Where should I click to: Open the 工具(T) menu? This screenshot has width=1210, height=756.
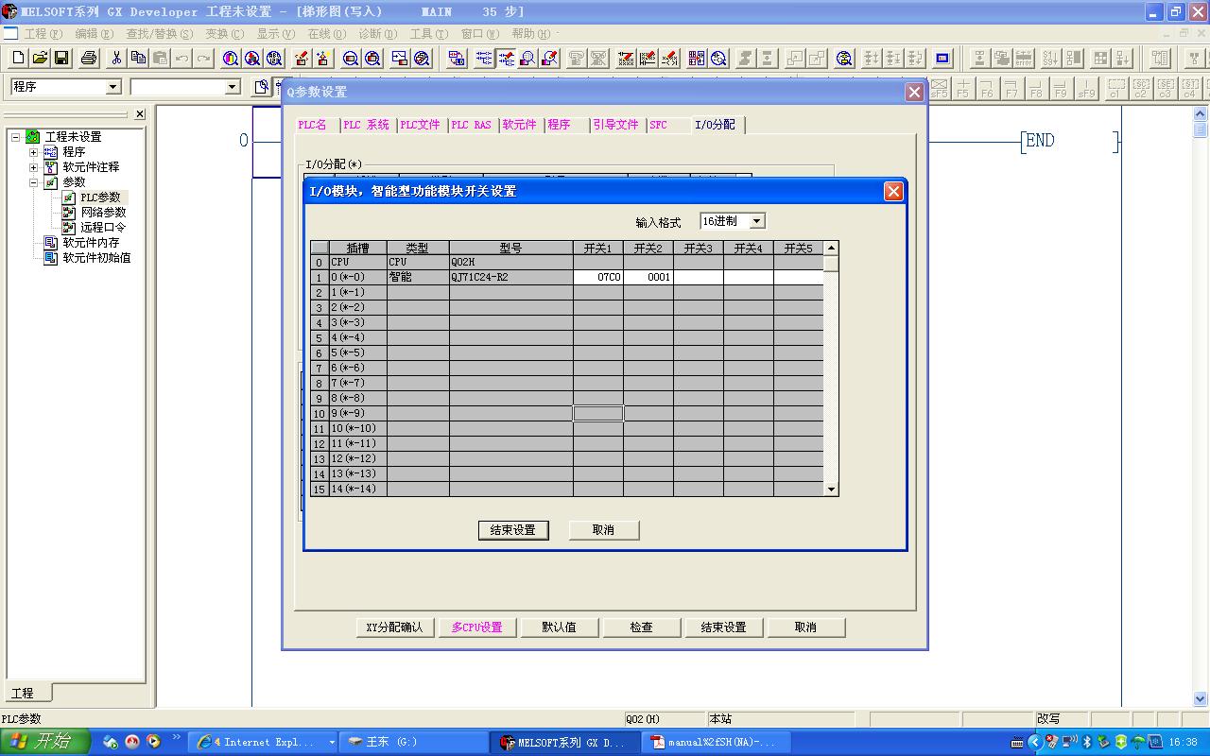[427, 34]
